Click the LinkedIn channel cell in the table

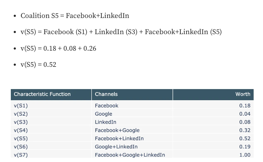pyautogui.click(x=105, y=122)
